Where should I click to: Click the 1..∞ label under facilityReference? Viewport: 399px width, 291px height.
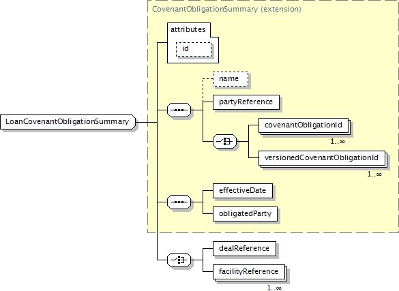point(274,288)
